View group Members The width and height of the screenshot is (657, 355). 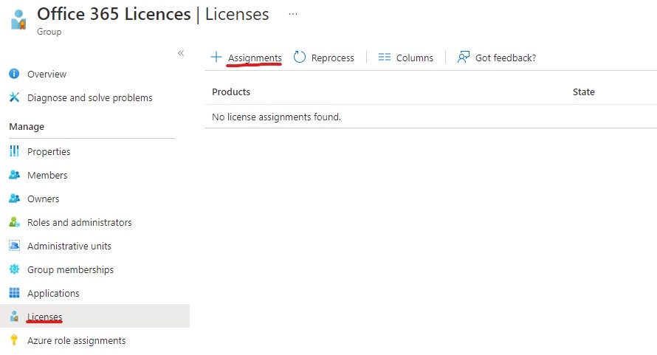coord(47,175)
